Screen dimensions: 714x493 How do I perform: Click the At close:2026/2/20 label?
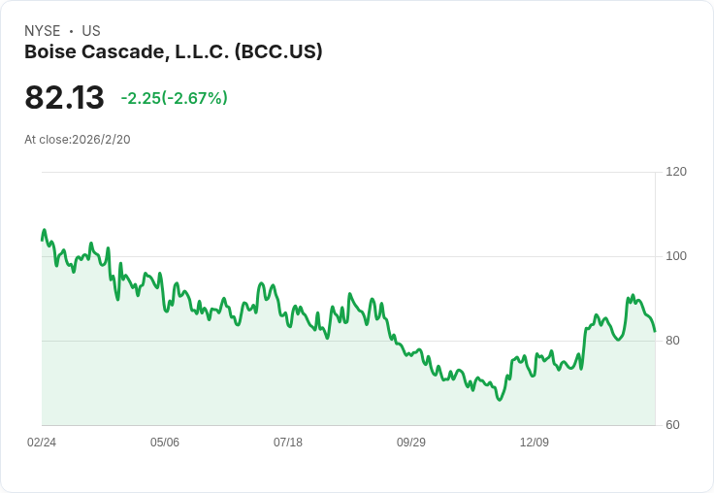78,140
